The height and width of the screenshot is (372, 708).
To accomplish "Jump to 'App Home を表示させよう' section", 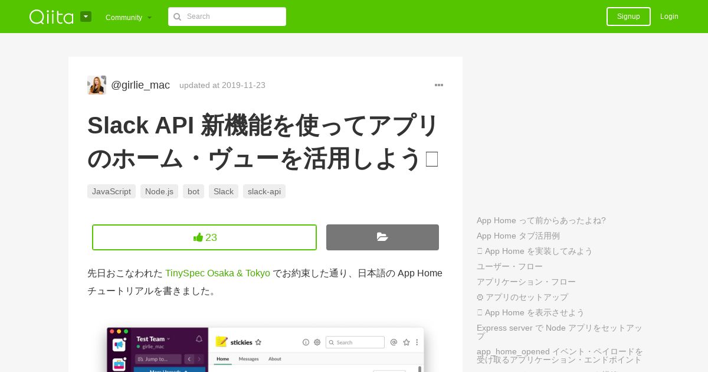I will tap(530, 312).
